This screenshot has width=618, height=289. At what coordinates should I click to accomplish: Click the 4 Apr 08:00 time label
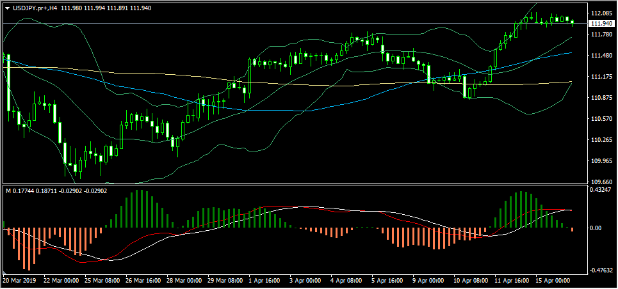point(347,281)
